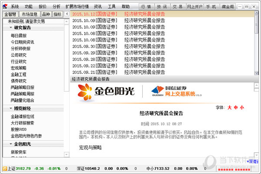Select the 2015.09.28 report row
The width and height of the screenshot is (261, 174).
[x=162, y=59]
